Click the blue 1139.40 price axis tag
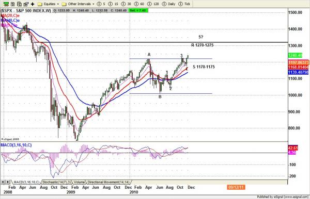 point(299,72)
